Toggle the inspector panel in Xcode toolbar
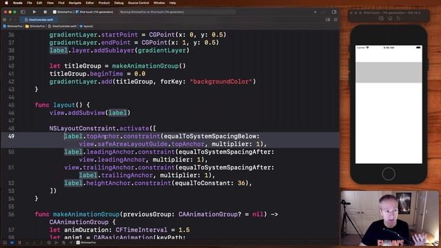Screen dimensions: 441x248 coord(334,12)
